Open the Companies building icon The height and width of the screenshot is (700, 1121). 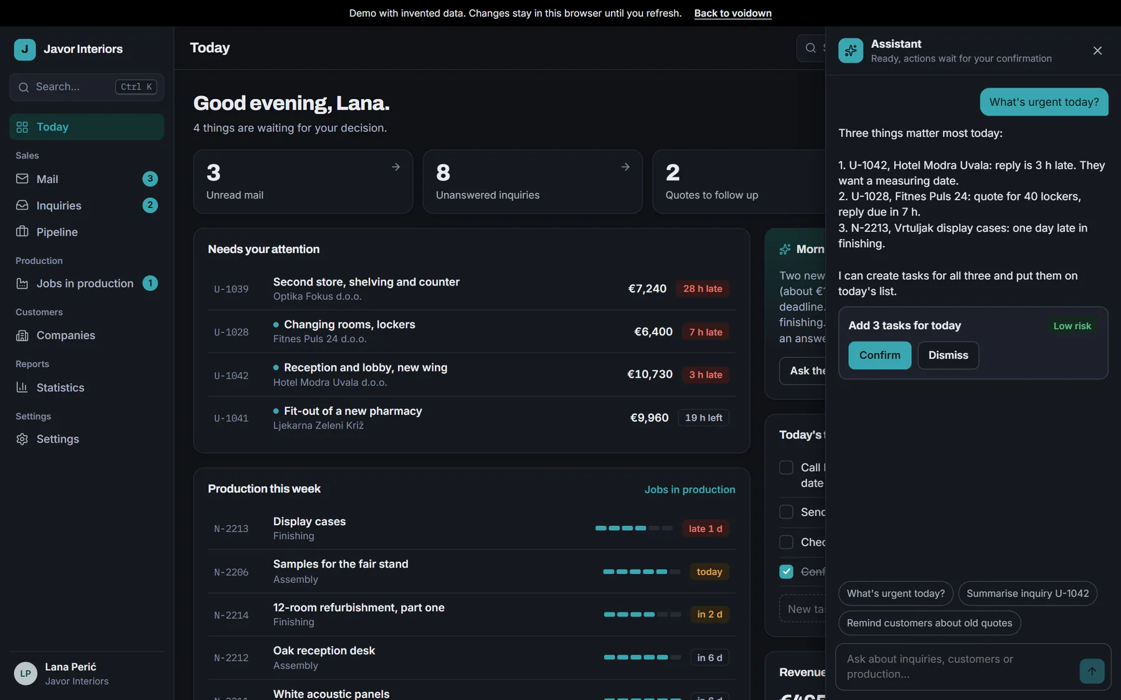22,335
